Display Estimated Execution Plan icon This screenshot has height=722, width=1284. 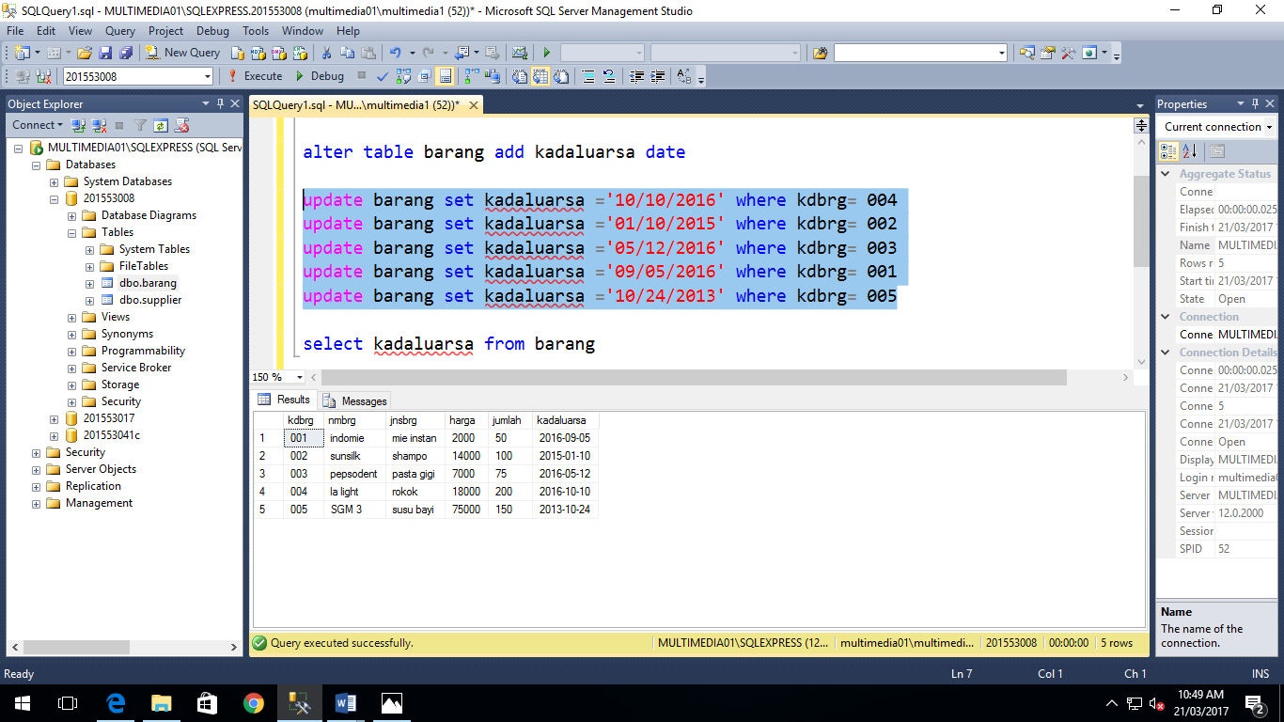(403, 76)
